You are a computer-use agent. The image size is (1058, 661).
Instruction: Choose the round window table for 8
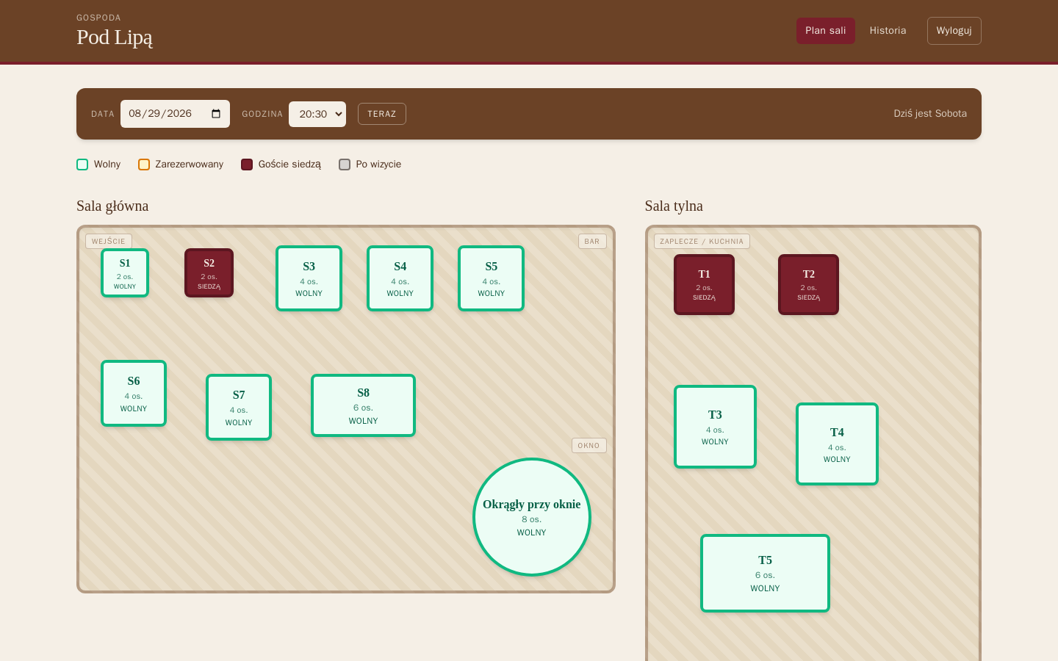coord(532,517)
